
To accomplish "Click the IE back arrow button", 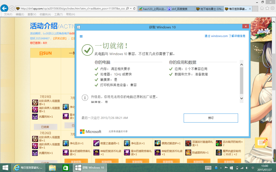I will (x=4, y=8).
